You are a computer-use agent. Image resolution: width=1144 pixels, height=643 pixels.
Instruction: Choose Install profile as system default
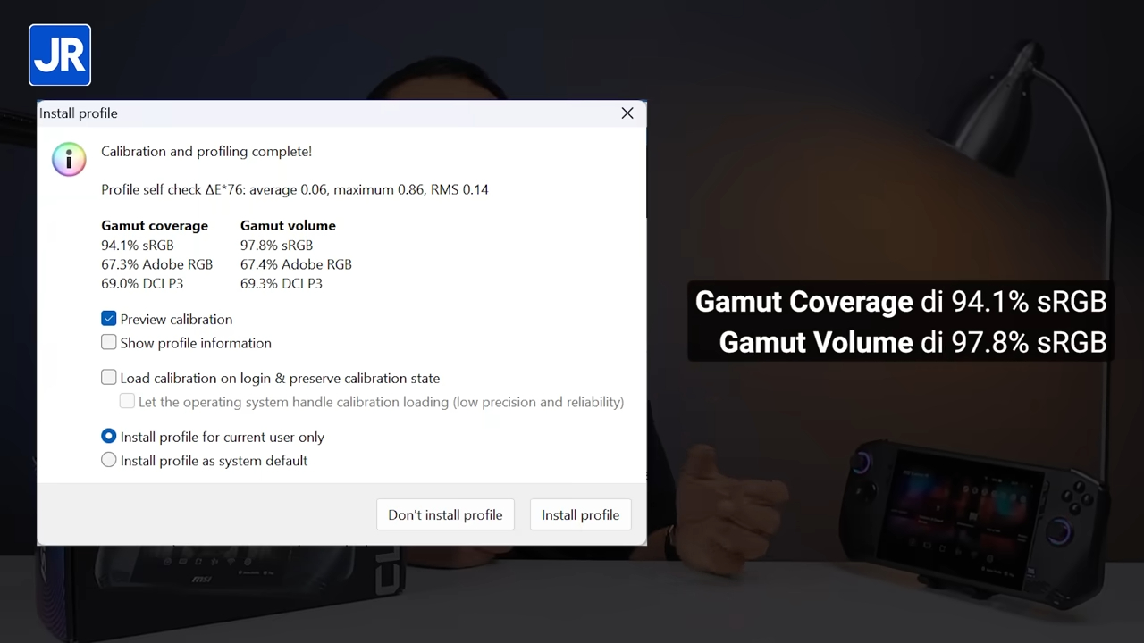[x=109, y=460]
